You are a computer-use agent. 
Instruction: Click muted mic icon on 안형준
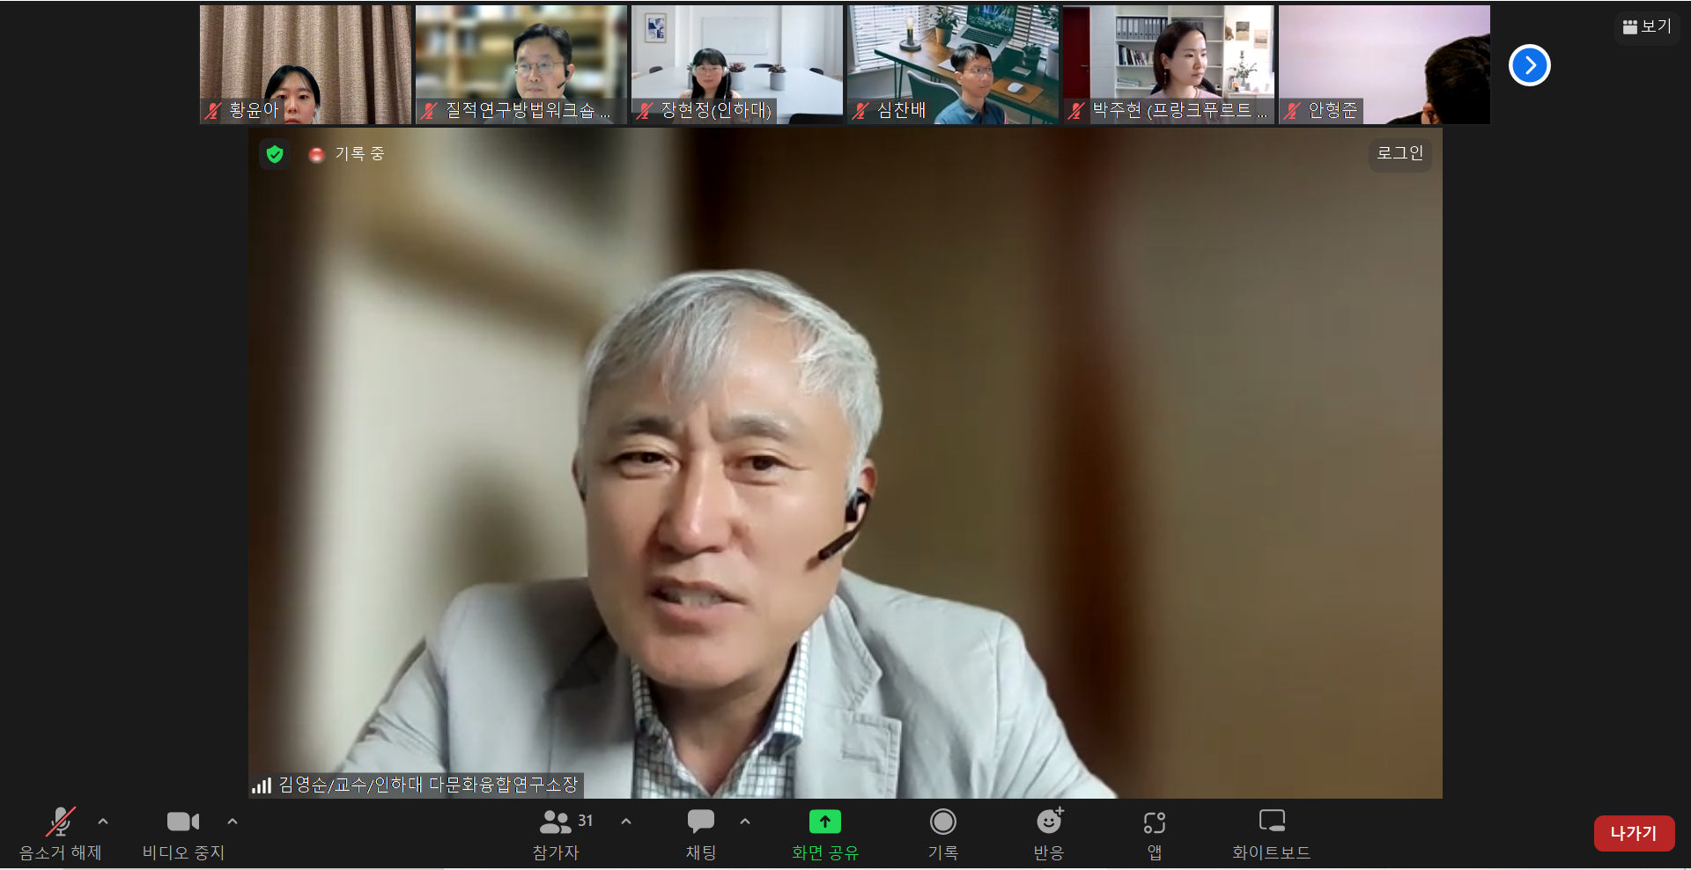(x=1292, y=111)
